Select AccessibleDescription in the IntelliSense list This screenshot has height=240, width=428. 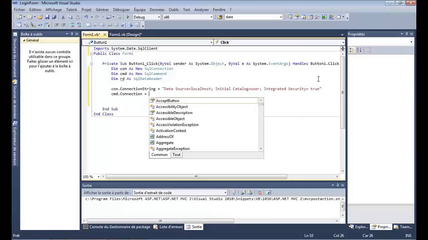click(204, 113)
